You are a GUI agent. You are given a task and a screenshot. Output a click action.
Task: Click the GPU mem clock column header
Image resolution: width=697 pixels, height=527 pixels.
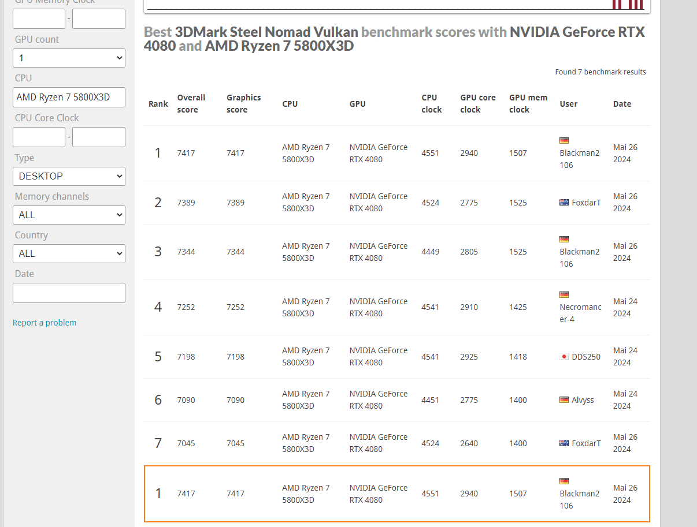(x=528, y=104)
